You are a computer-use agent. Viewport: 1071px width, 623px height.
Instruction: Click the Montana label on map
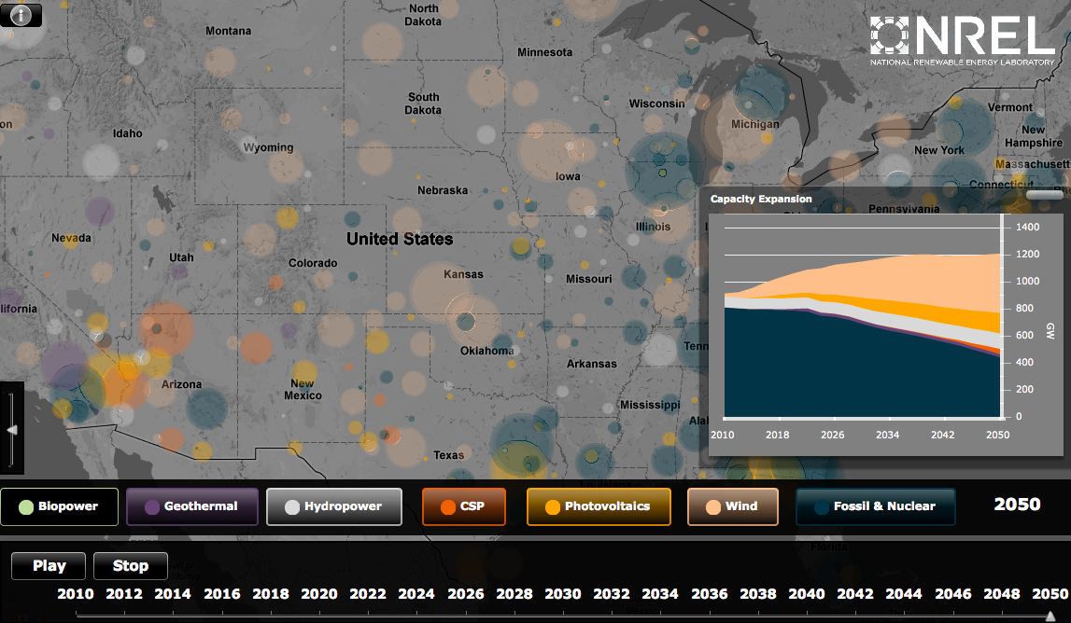click(228, 31)
